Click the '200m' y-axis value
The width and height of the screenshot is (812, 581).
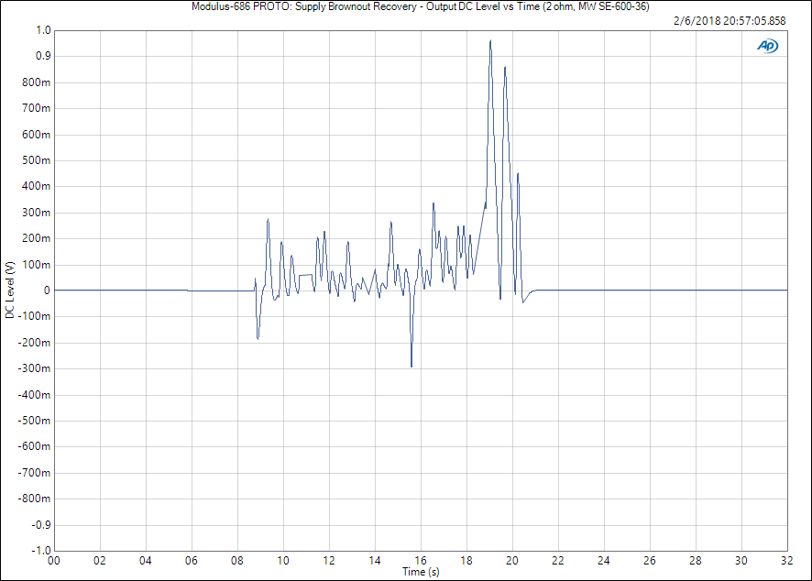37,238
